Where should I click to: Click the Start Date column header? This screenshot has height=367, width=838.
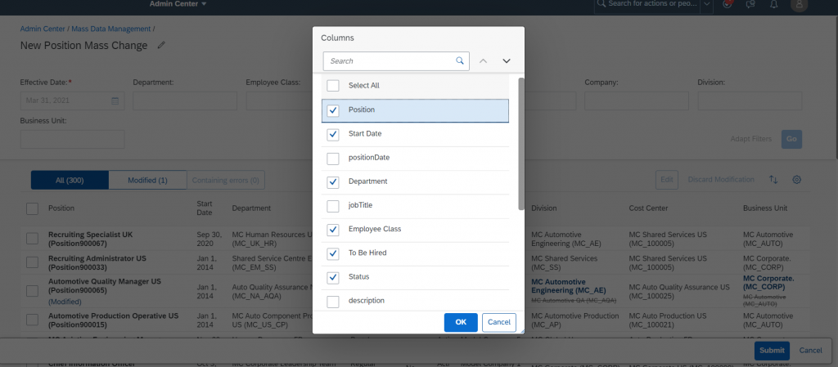tap(205, 208)
